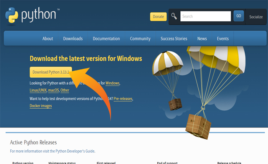Focus the Search input field

[205, 16]
